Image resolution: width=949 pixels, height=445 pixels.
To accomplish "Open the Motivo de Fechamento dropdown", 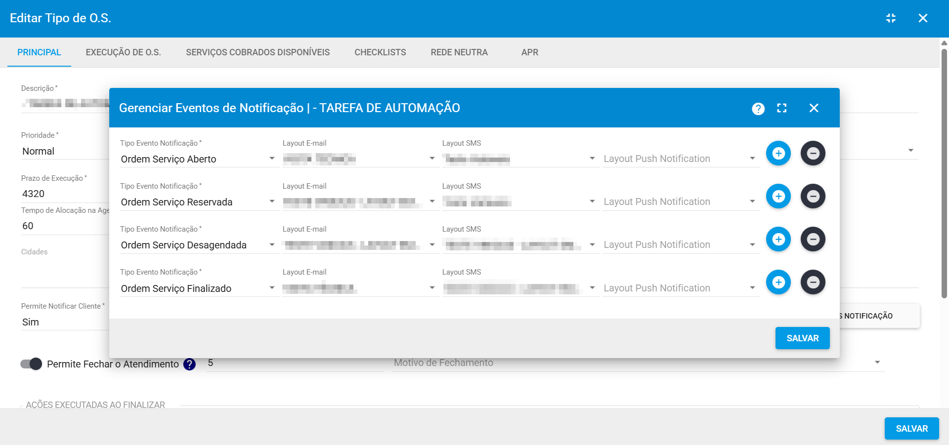I will click(x=877, y=362).
